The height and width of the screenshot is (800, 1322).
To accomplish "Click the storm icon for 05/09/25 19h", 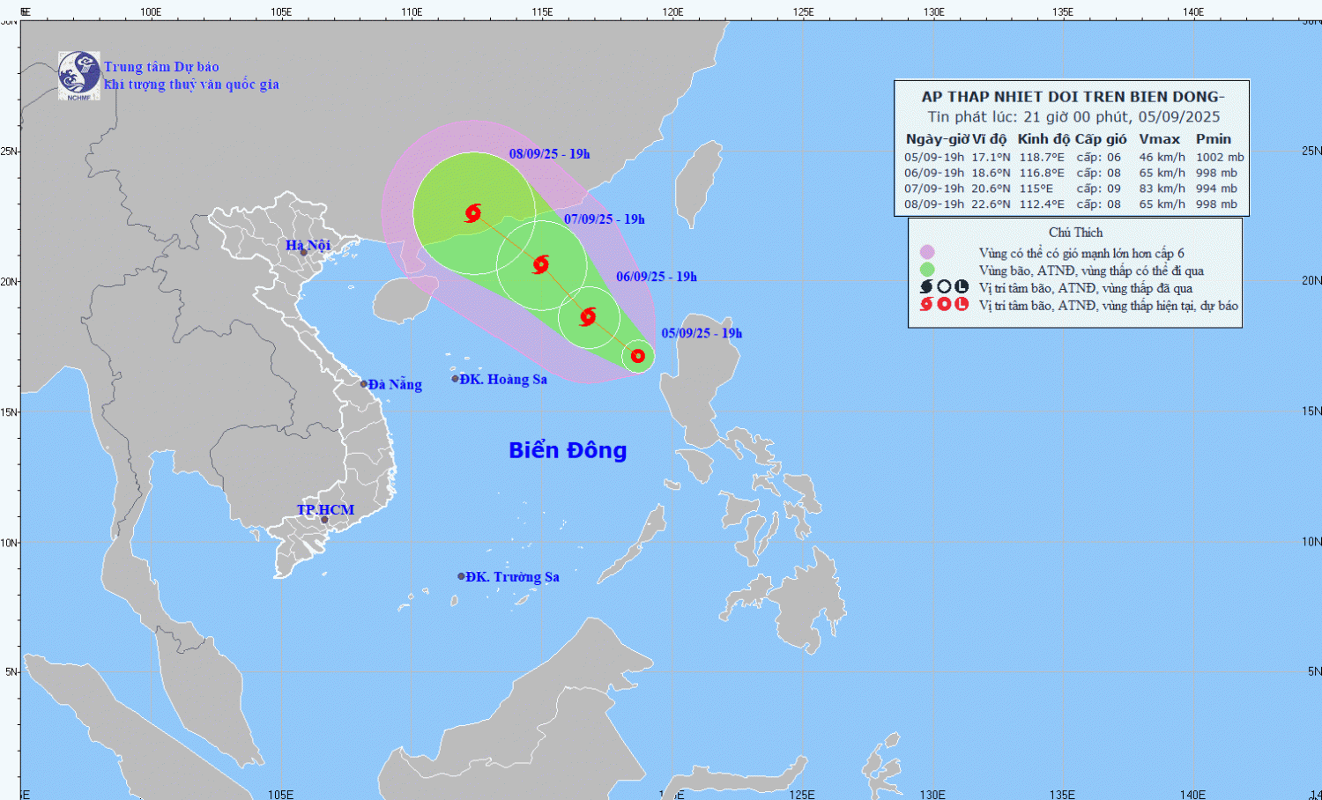I will [638, 356].
